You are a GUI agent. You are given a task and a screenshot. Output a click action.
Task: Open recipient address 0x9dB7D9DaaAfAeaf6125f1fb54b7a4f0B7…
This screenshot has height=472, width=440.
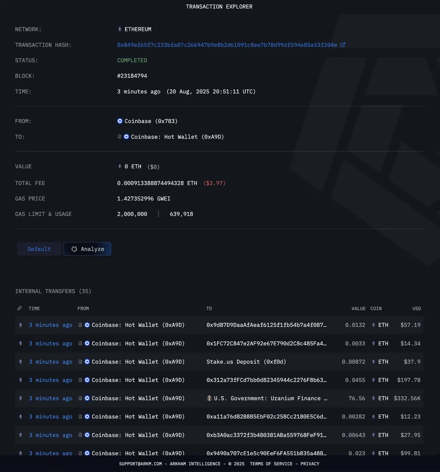pyautogui.click(x=267, y=325)
